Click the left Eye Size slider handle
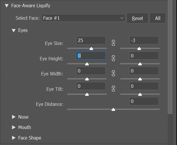The width and height of the screenshot is (177, 145). [91, 49]
